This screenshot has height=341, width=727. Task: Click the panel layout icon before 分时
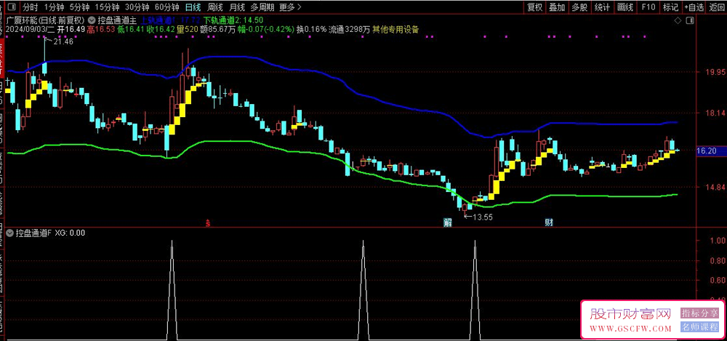pyautogui.click(x=11, y=7)
